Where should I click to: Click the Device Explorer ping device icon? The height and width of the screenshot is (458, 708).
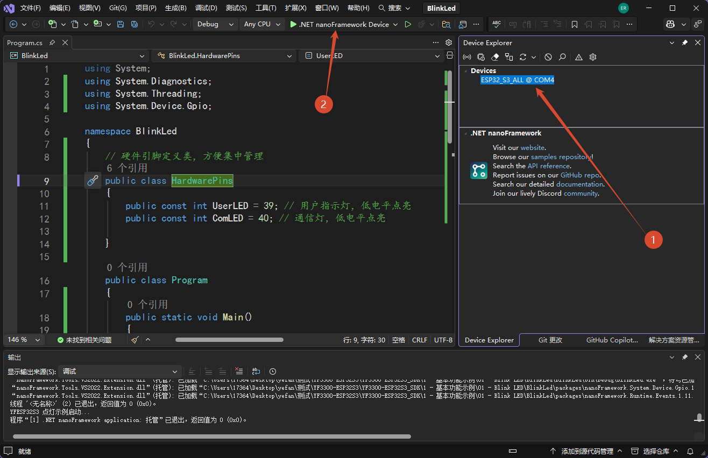pos(467,57)
